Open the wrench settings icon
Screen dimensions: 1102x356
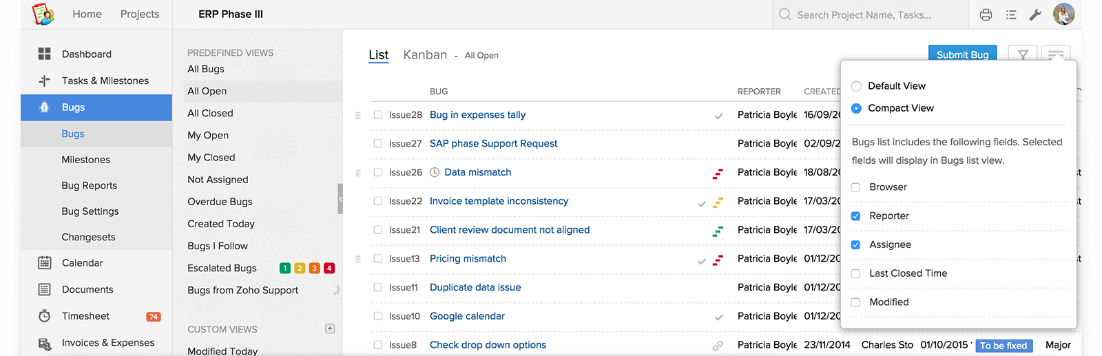click(1035, 14)
